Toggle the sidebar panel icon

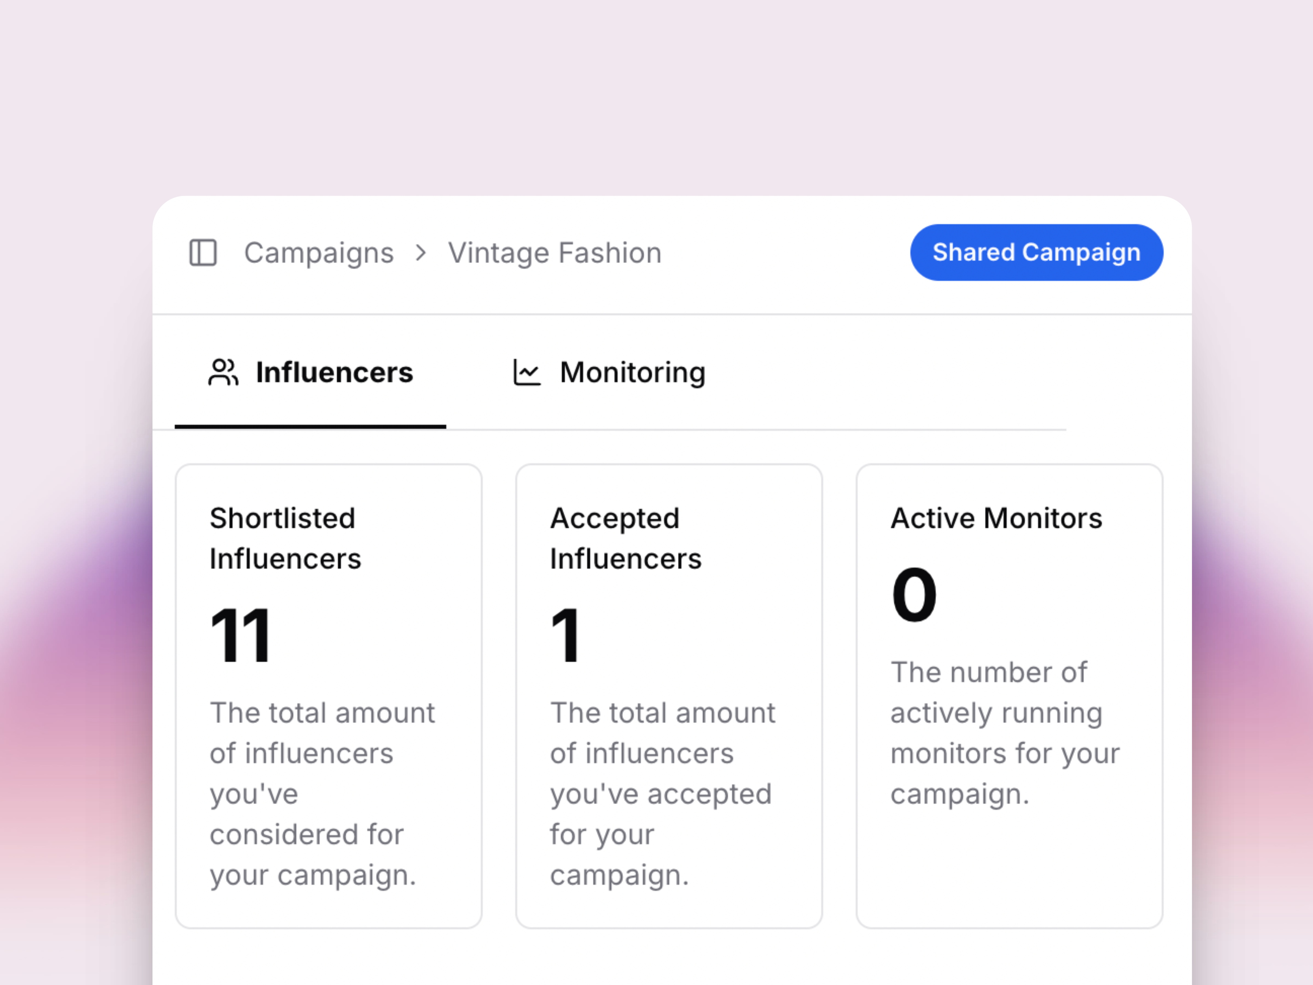(x=203, y=253)
